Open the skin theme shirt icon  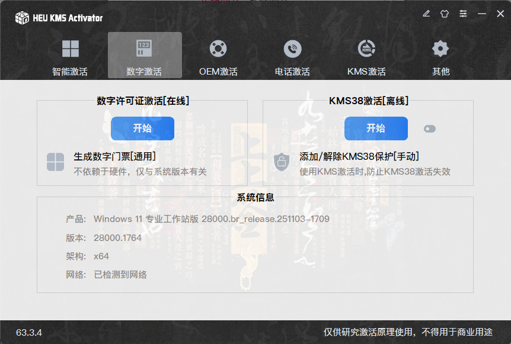click(x=445, y=14)
